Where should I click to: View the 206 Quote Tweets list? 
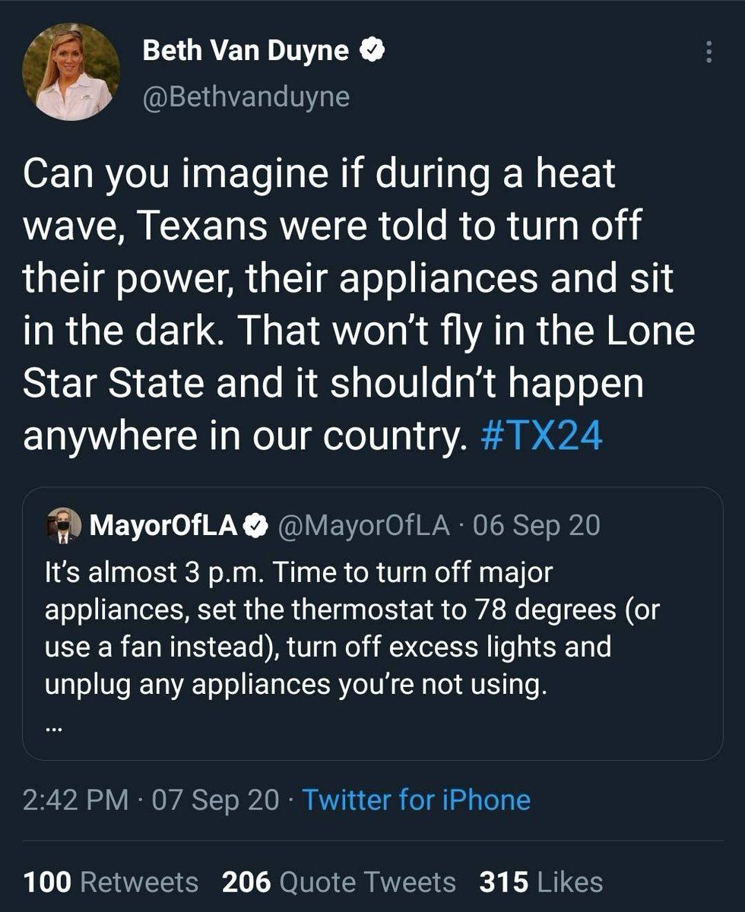(x=339, y=882)
